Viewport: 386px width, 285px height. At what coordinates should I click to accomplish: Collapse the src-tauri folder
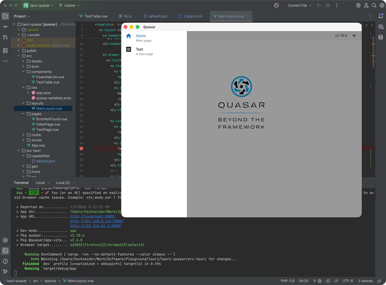click(x=18, y=151)
